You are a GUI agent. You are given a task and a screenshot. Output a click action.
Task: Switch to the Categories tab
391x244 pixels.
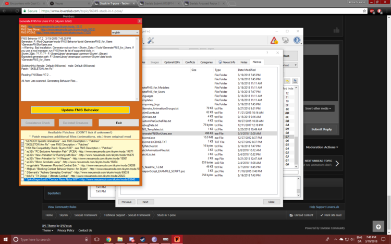(x=206, y=63)
